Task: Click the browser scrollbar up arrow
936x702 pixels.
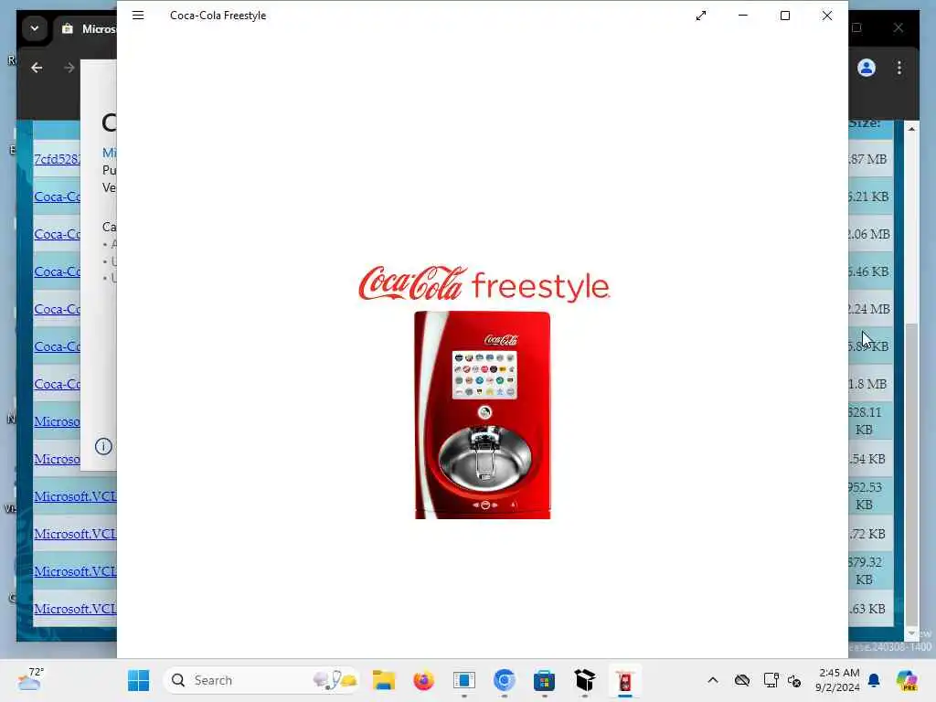Action: pos(911,128)
